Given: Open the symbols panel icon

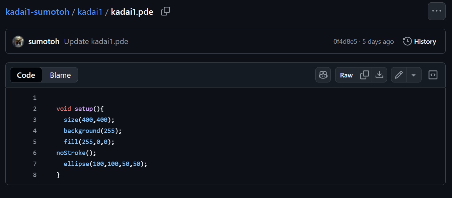Looking at the screenshot, I should pyautogui.click(x=433, y=75).
